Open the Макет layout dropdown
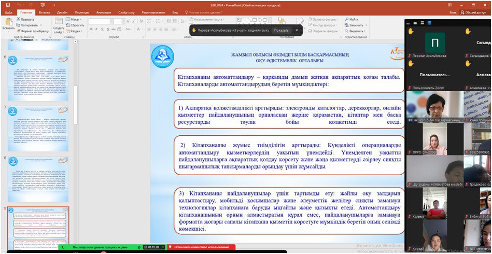The height and width of the screenshot is (254, 492). click(74, 20)
